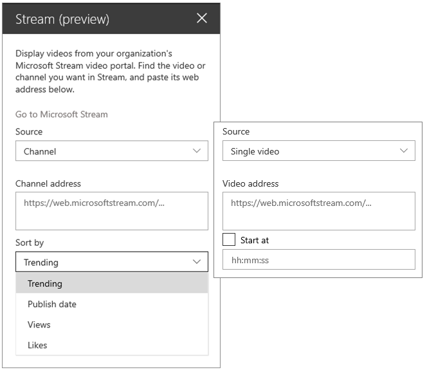Enable the Start at checkbox

[x=229, y=239]
